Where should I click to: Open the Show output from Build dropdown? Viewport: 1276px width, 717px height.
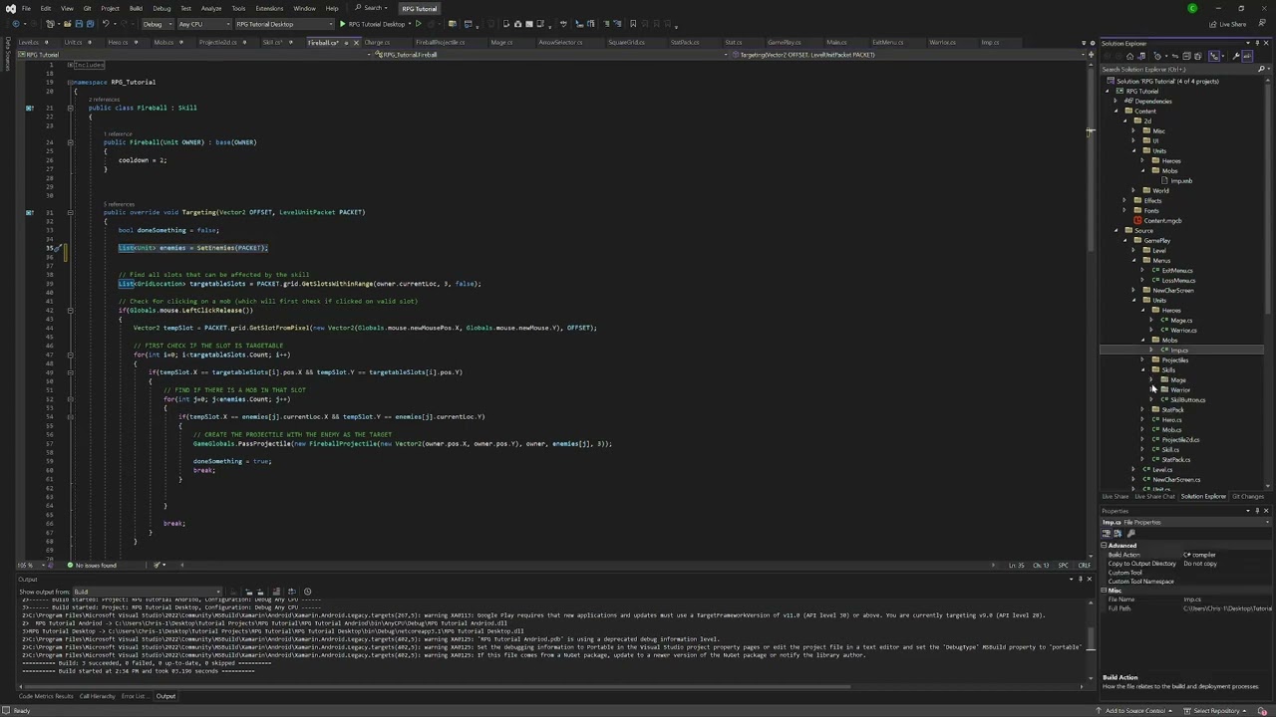point(148,592)
